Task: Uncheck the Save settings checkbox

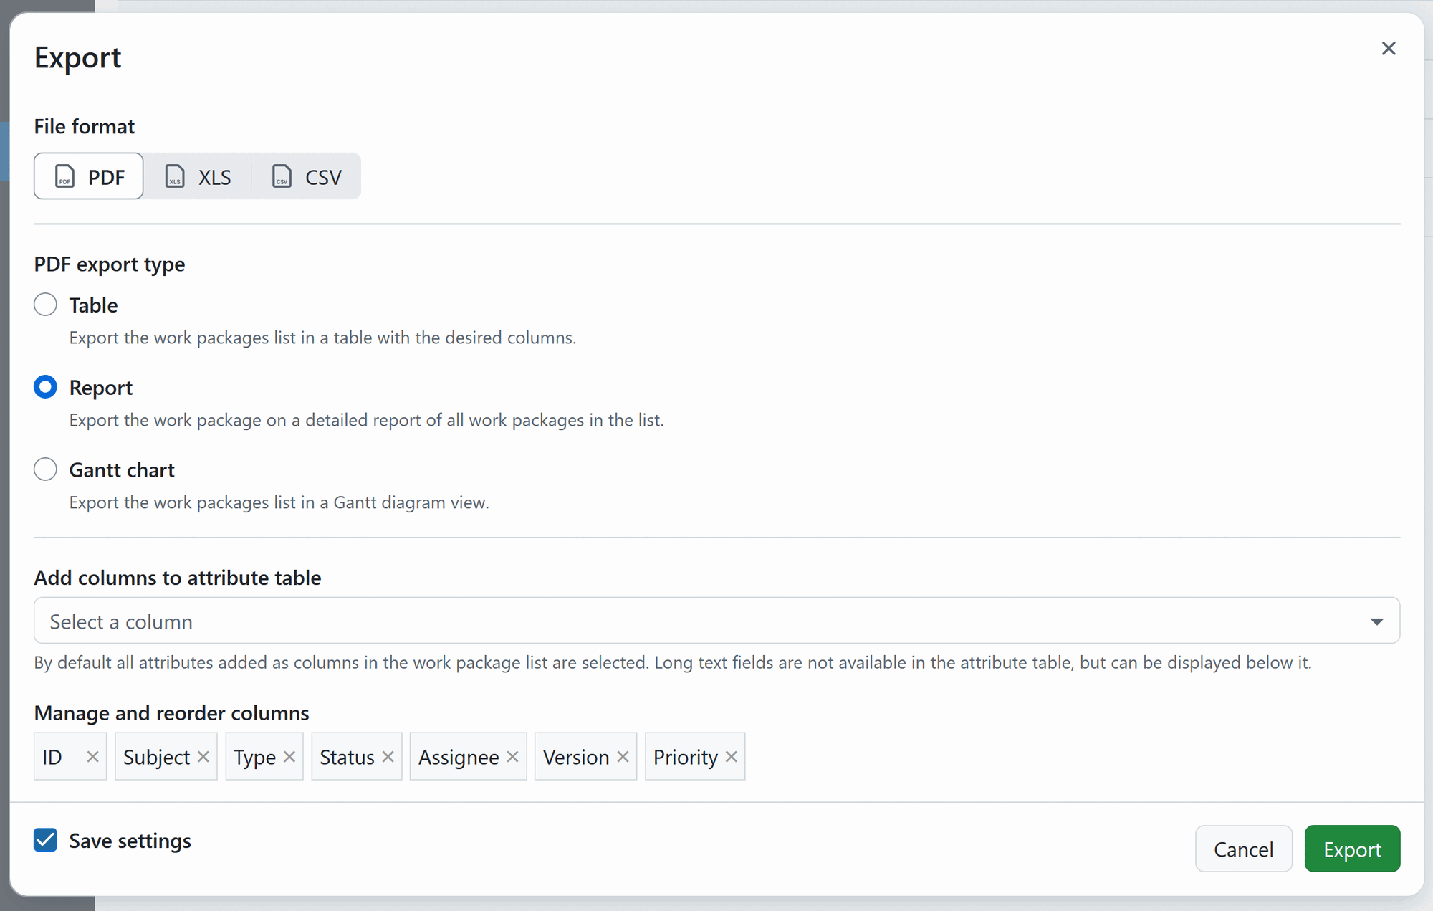Action: click(x=45, y=840)
